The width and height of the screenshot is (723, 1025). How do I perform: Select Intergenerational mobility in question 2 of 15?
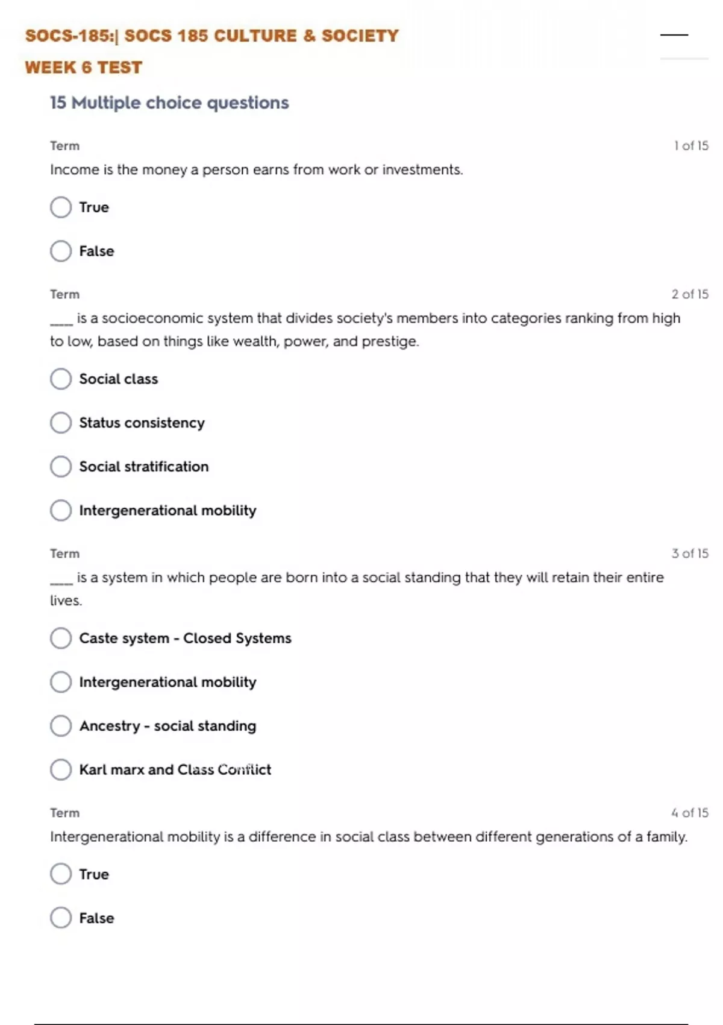point(61,511)
